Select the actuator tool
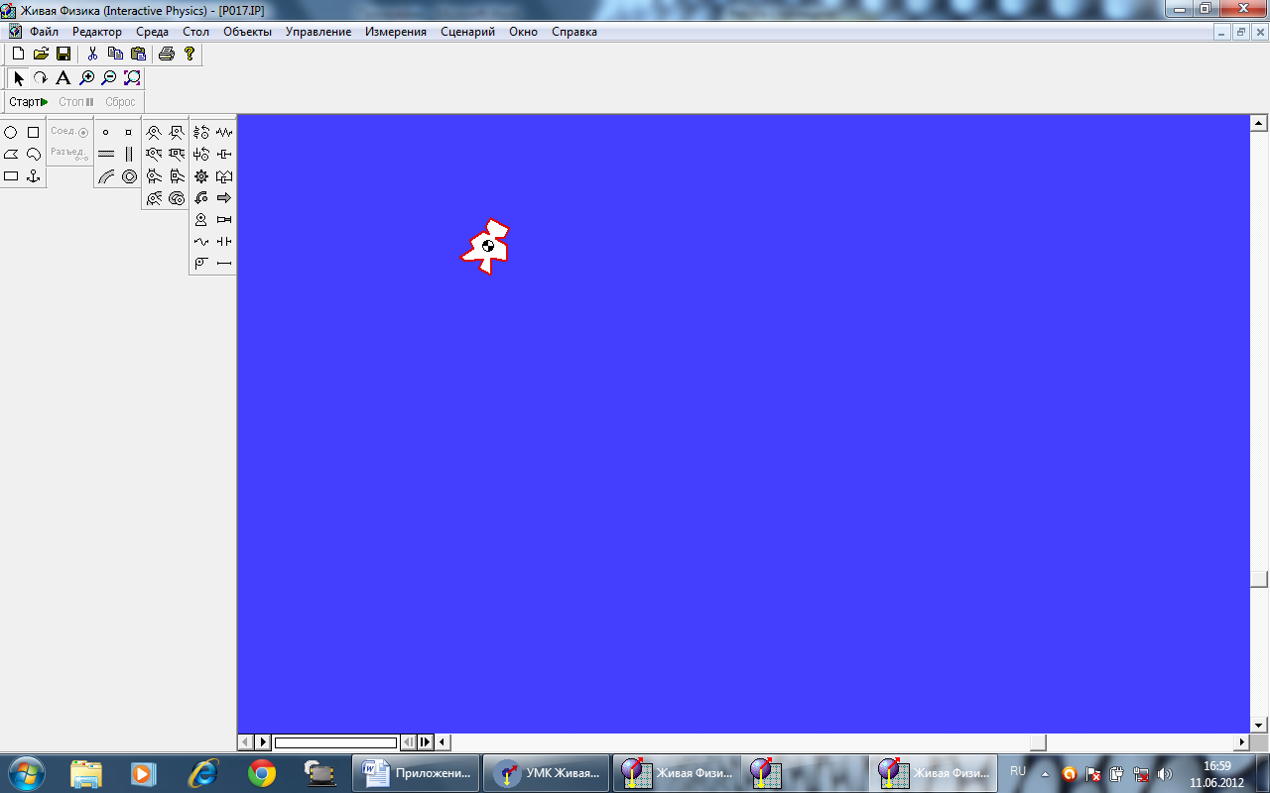The image size is (1270, 793). tap(224, 220)
